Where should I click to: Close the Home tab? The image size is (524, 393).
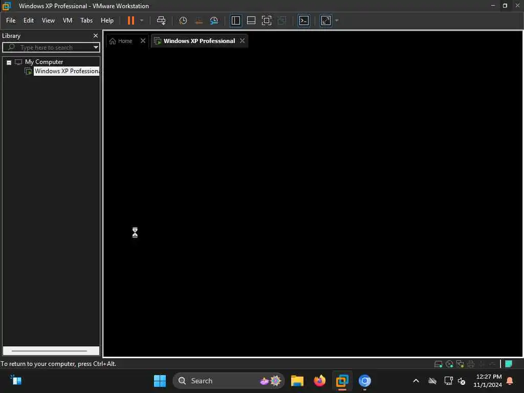pos(143,41)
